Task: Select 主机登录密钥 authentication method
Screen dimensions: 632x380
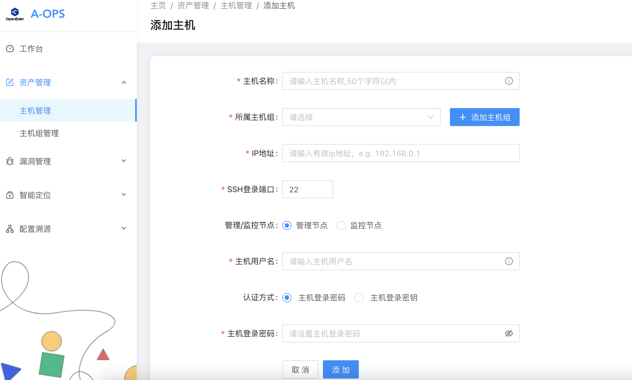Action: pos(359,298)
